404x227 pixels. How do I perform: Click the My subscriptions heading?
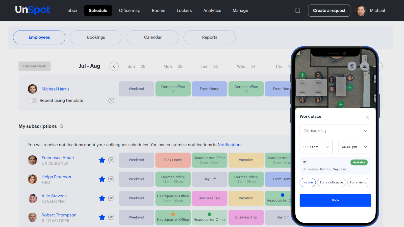[x=38, y=126]
